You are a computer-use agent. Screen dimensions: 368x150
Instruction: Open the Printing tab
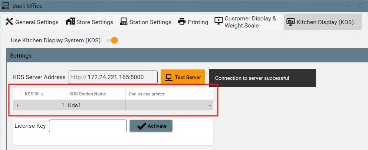pyautogui.click(x=193, y=22)
